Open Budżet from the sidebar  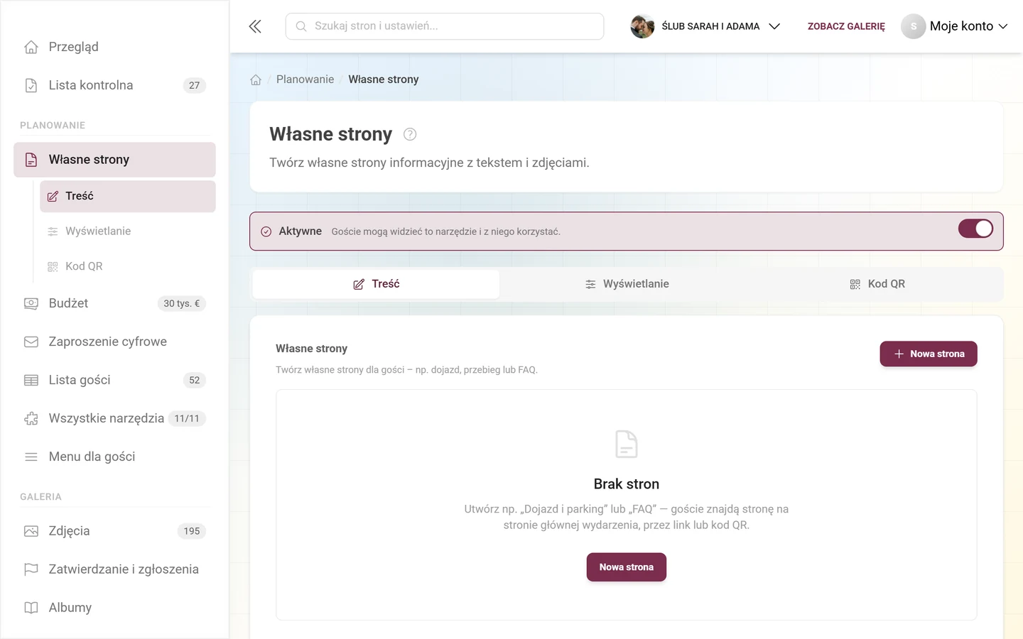coord(114,303)
